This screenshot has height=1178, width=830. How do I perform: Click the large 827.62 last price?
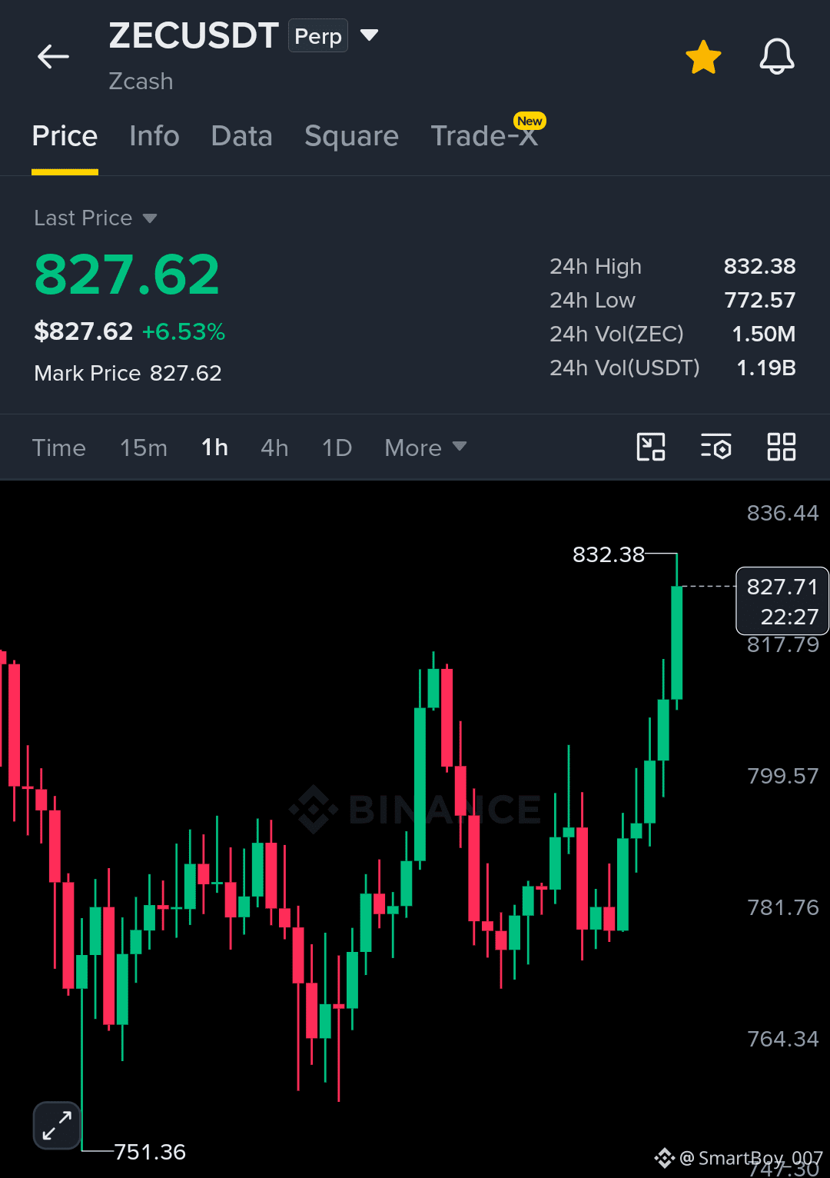[127, 275]
